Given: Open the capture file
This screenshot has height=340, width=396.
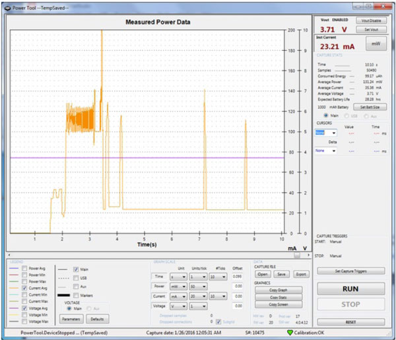Looking at the screenshot, I should point(263,274).
